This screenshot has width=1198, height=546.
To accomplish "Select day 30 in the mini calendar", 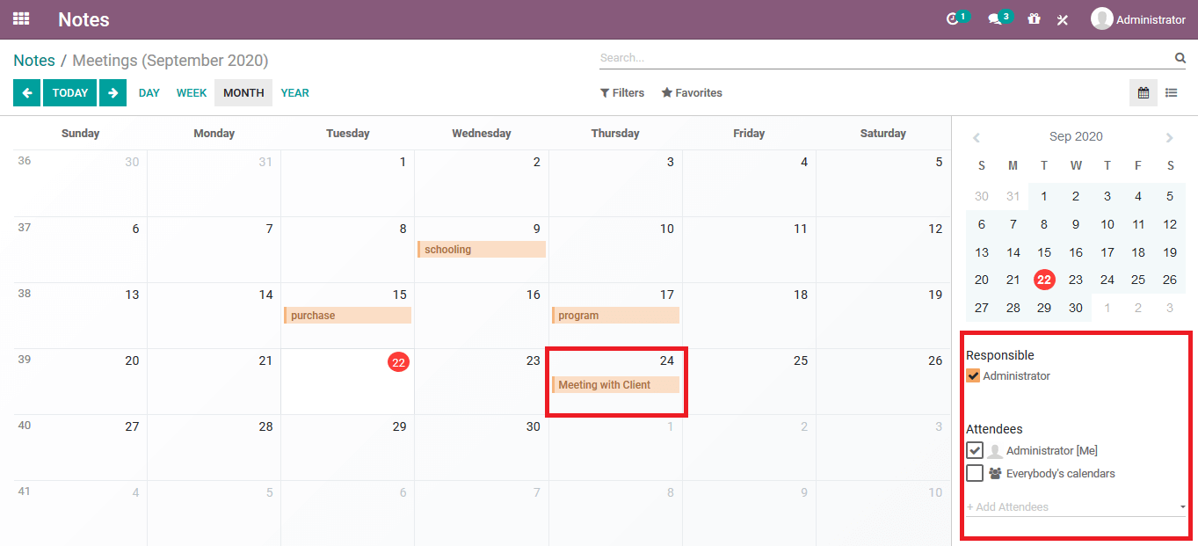I will click(x=1076, y=308).
